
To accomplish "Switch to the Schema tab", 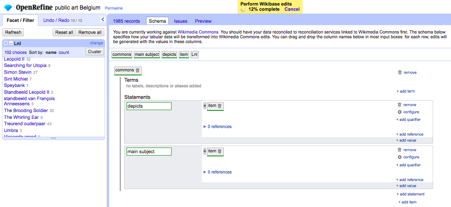I will (157, 21).
